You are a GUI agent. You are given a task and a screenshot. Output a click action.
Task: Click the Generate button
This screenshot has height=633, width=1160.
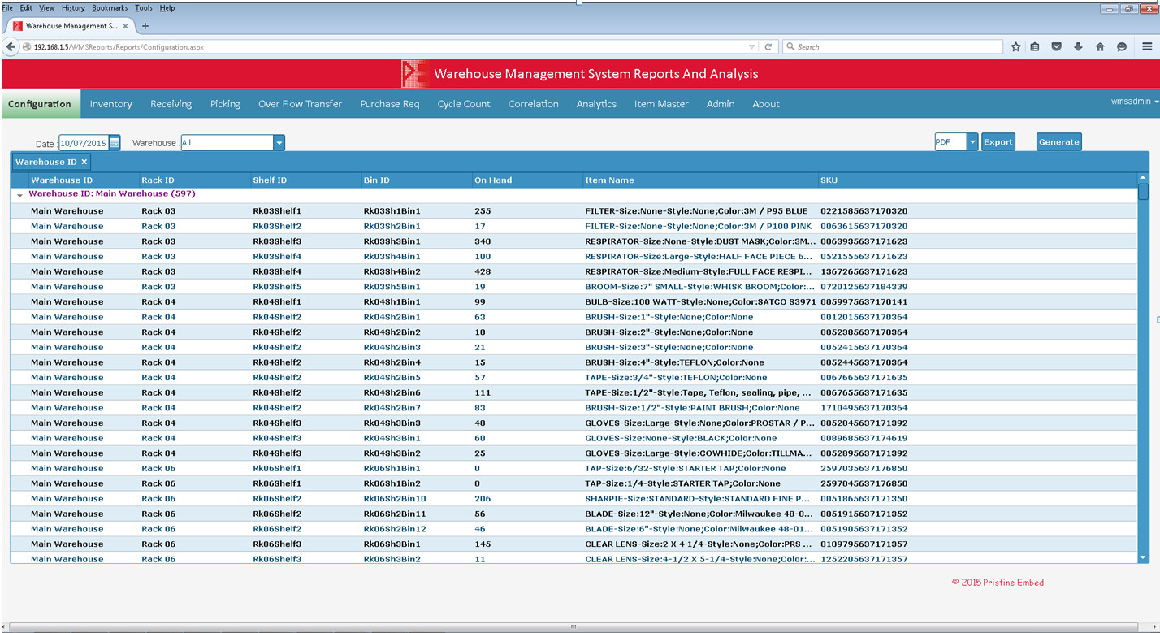1059,142
